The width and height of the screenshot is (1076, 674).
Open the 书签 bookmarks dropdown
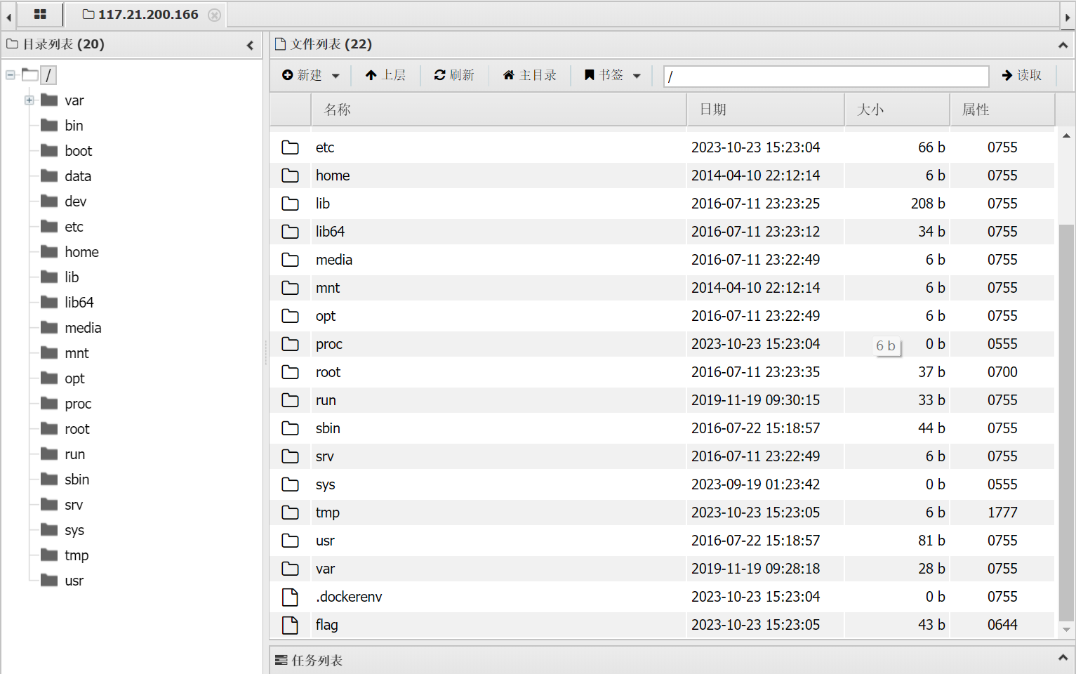(x=612, y=75)
